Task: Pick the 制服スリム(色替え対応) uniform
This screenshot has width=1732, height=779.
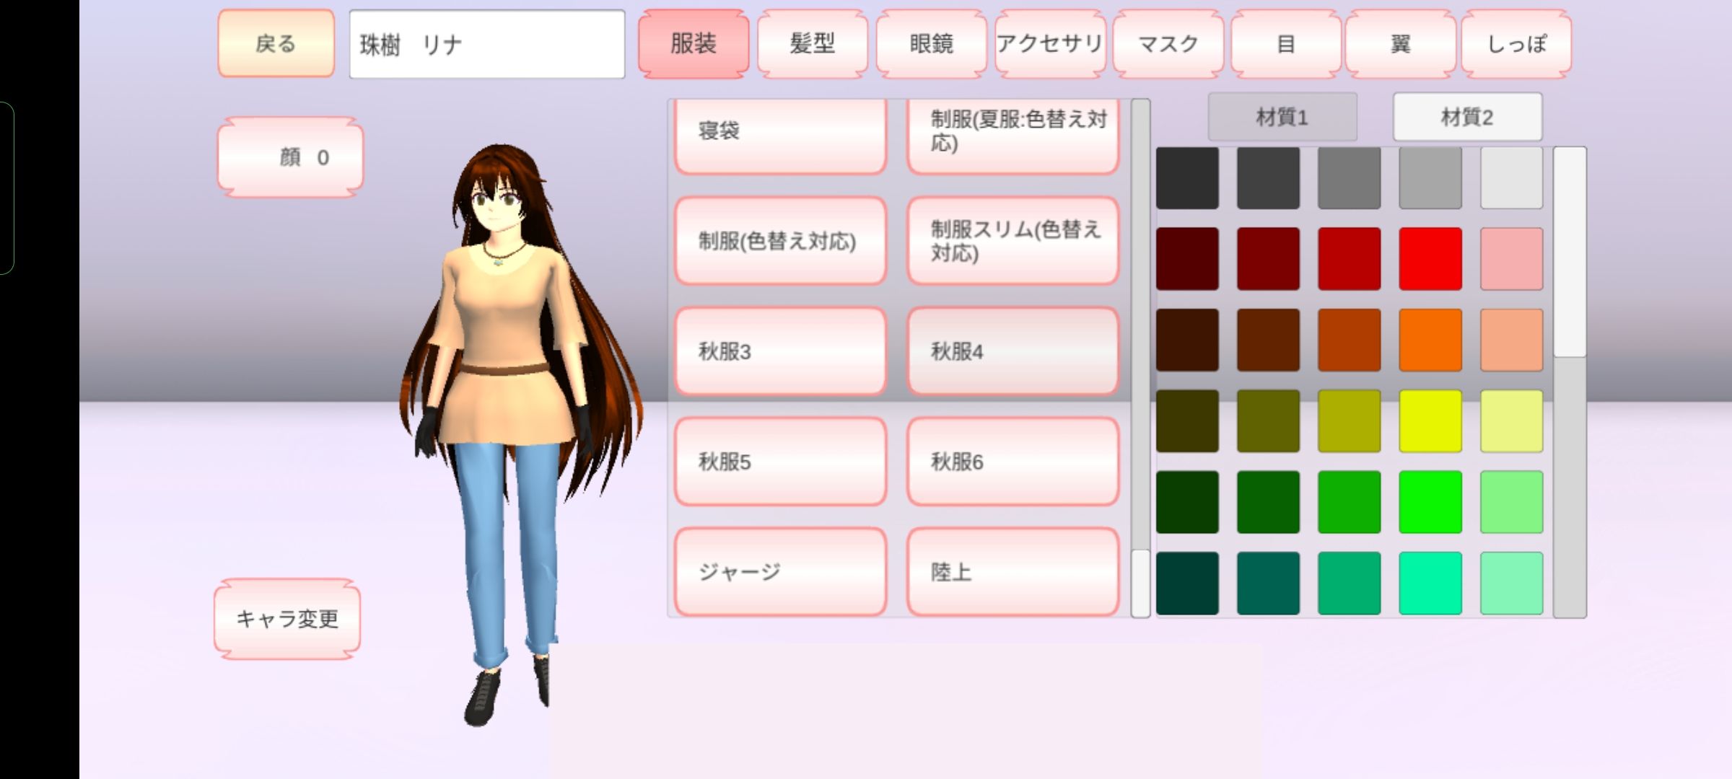Action: click(x=1012, y=241)
